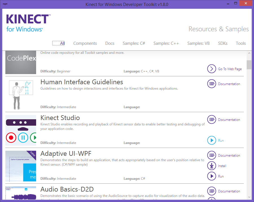Filter by Samples: C# tab

134,43
